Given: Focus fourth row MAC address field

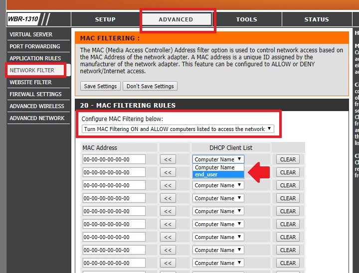Looking at the screenshot, I should pyautogui.click(x=114, y=198).
